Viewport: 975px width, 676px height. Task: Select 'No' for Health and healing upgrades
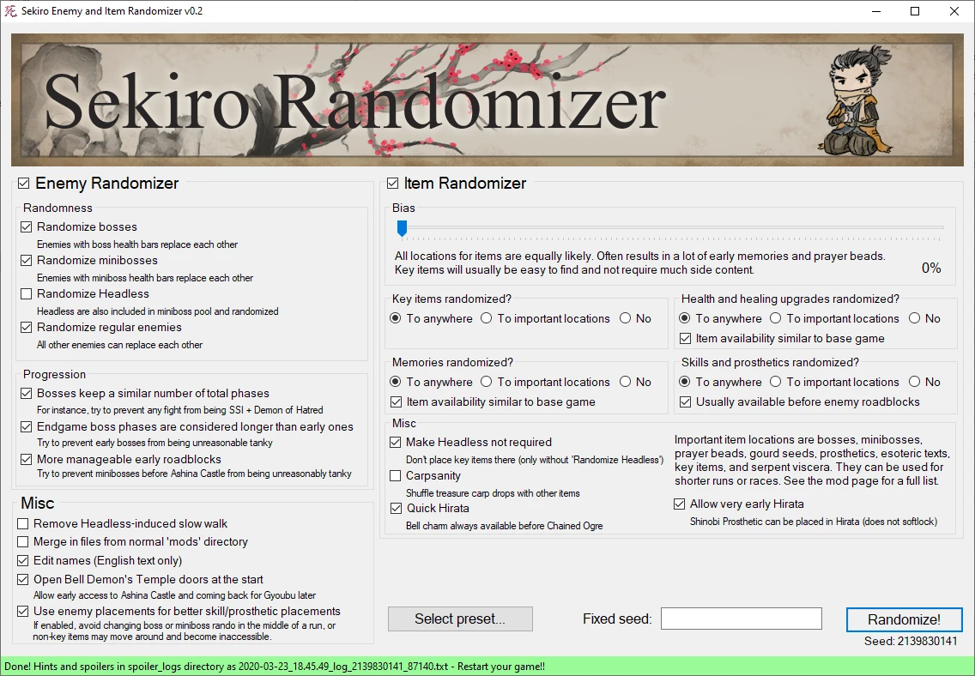[x=915, y=318]
